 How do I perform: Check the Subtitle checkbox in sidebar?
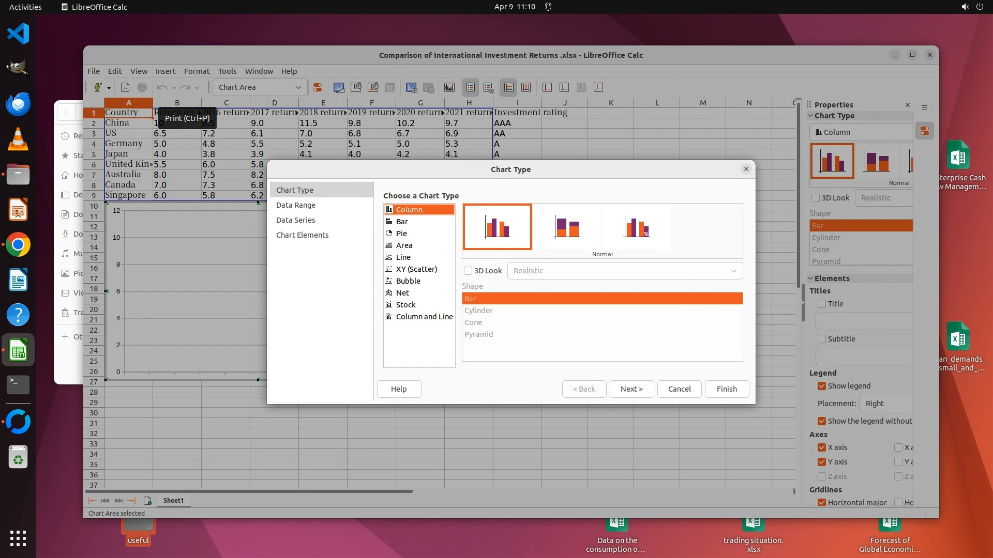822,339
